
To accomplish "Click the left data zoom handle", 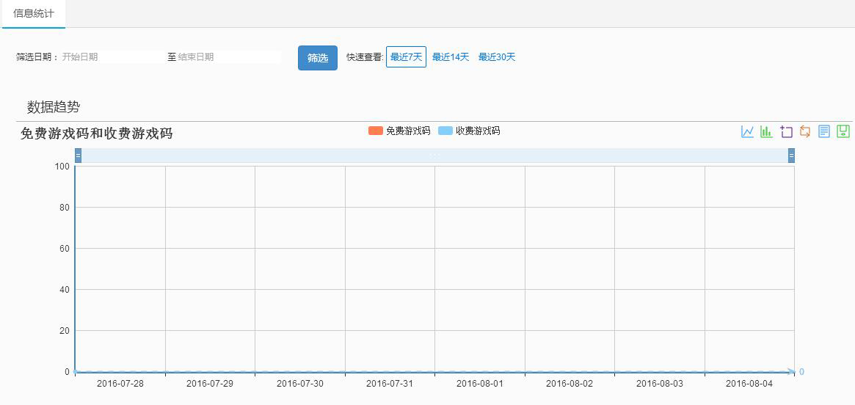I will click(78, 156).
